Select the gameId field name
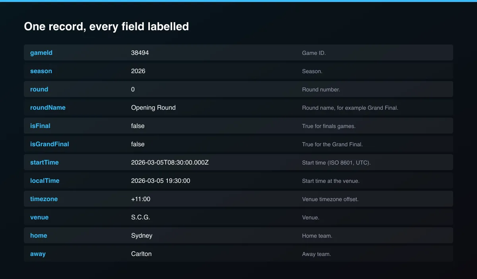This screenshot has width=477, height=279. point(41,53)
